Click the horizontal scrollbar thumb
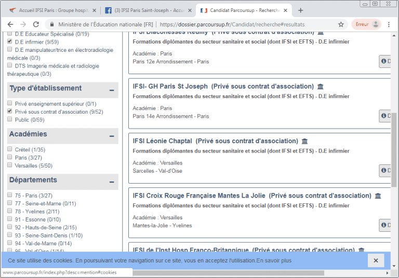The height and width of the screenshot is (278, 399). [x=228, y=273]
